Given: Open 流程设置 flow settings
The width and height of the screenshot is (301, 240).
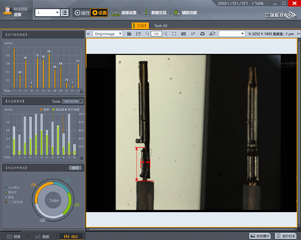Looking at the screenshot, I should tap(124, 12).
